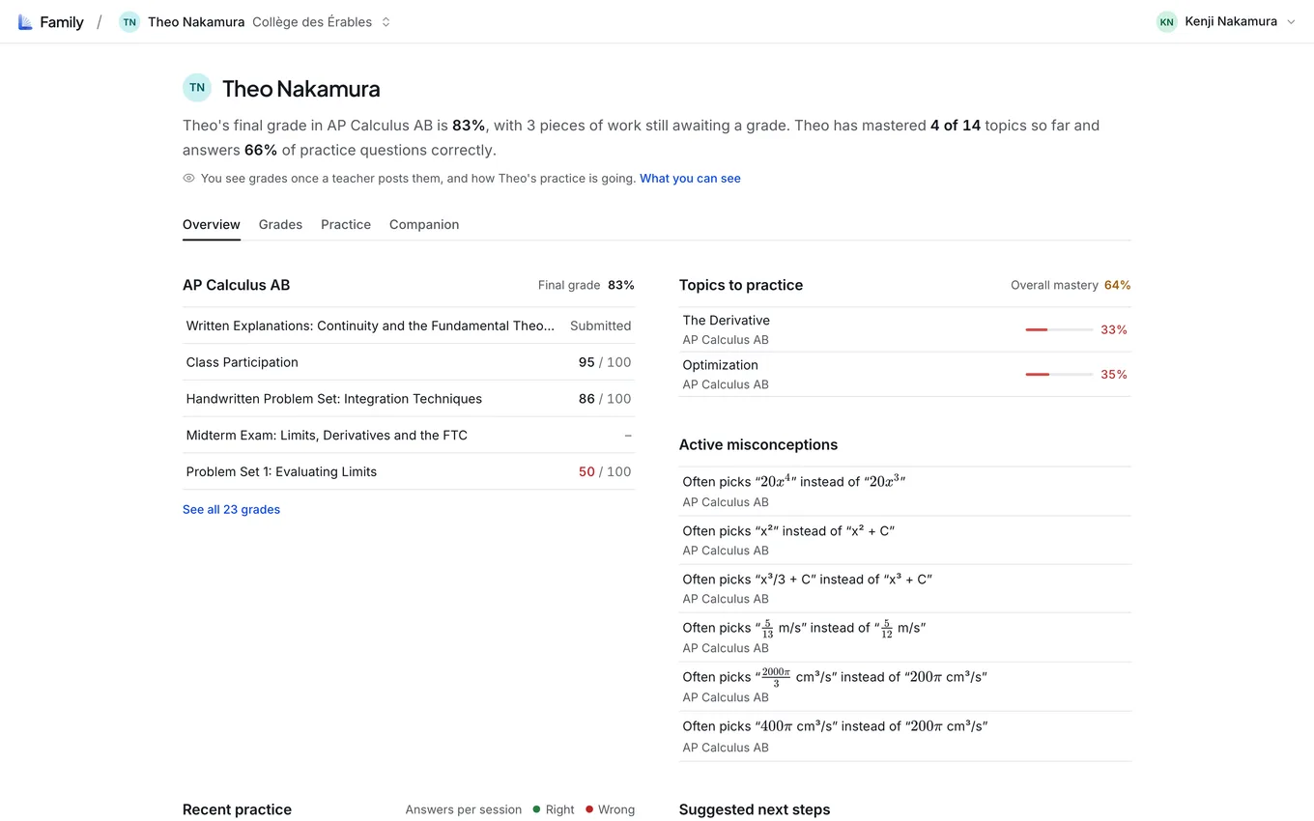Screen dimensions: 1314x821
Task: Click the Optimization mastery progress bar
Action: [1059, 374]
